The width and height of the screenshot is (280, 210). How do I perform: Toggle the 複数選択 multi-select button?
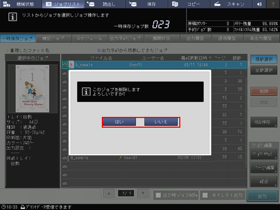tap(264, 59)
